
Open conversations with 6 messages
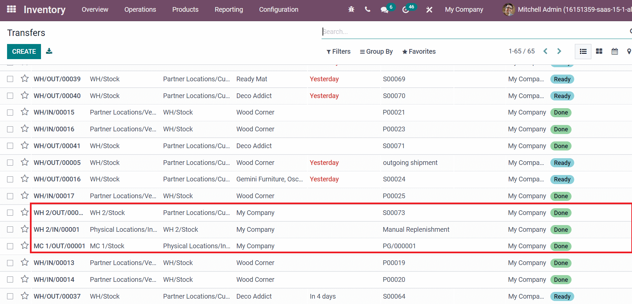387,9
